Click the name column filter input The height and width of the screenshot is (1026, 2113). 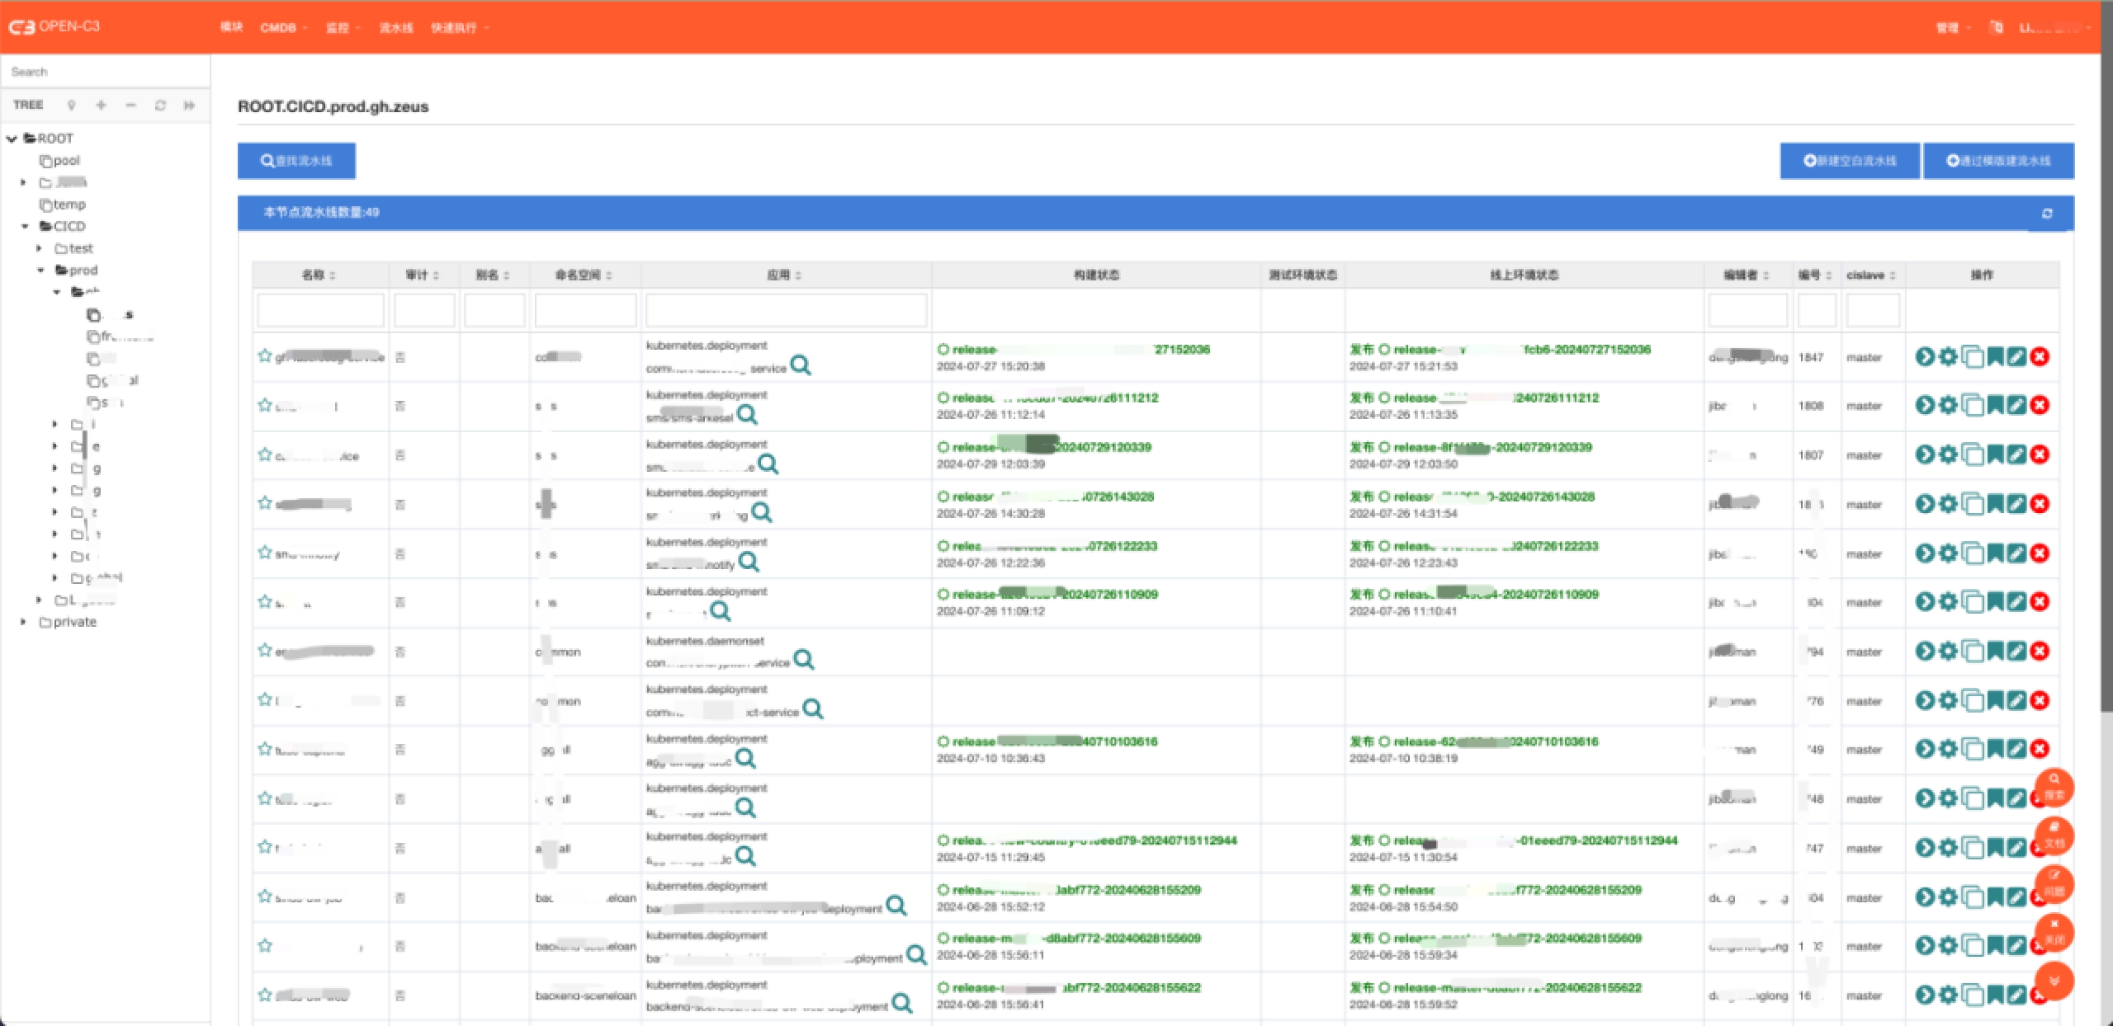click(320, 311)
